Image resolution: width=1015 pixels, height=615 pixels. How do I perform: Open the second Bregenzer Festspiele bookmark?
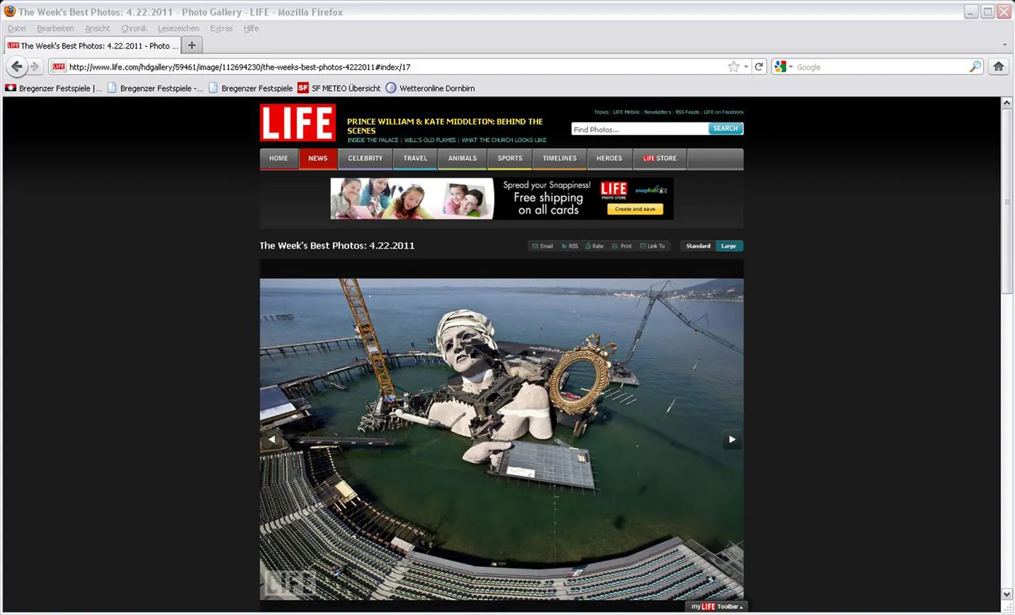point(155,88)
